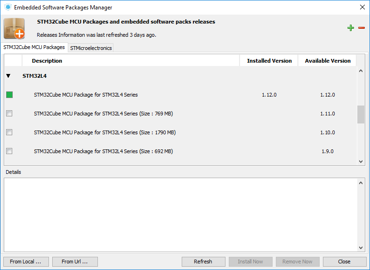Toggle the green installed checkbox for version 1.12.0

[9, 95]
